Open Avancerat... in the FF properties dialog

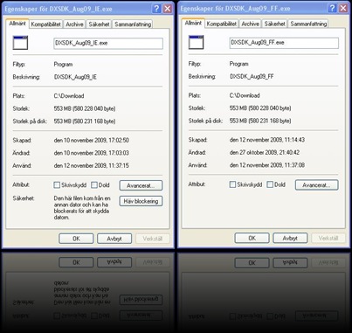click(317, 185)
